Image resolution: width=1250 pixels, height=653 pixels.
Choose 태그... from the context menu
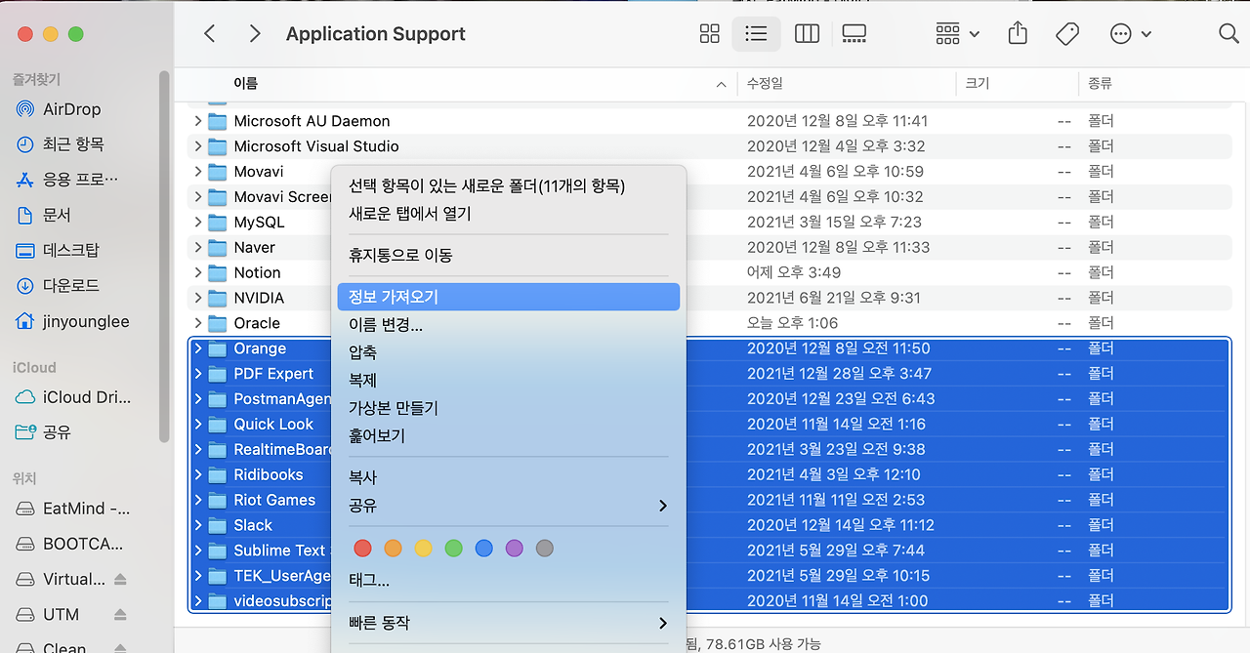pyautogui.click(x=508, y=581)
